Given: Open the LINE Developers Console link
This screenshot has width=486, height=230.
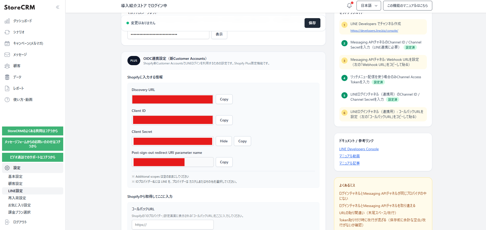Looking at the screenshot, I should (x=359, y=149).
